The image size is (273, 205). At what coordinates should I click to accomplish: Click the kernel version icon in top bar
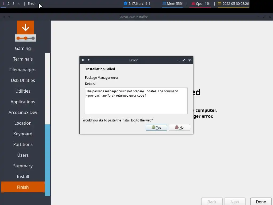click(125, 3)
